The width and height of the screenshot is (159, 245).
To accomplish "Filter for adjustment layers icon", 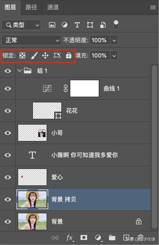I will (65, 25).
